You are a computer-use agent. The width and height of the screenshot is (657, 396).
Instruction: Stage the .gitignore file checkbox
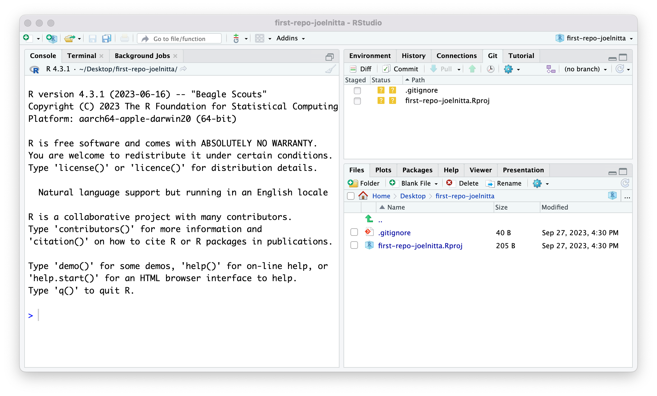pyautogui.click(x=357, y=91)
